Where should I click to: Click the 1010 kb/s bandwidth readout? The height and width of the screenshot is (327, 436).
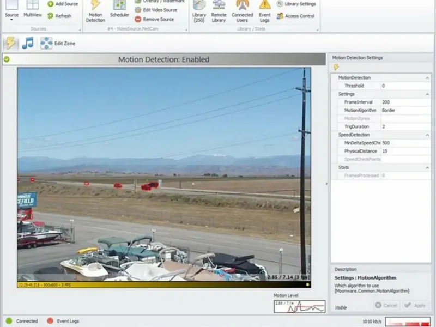(x=372, y=322)
